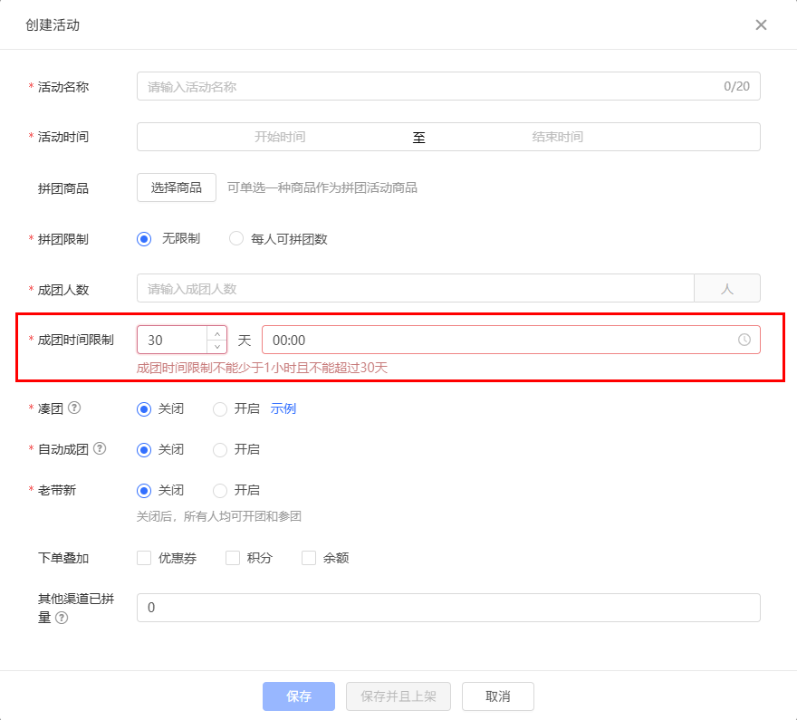Close the 创建活动 dialog with X icon
This screenshot has height=720, width=797.
[761, 24]
